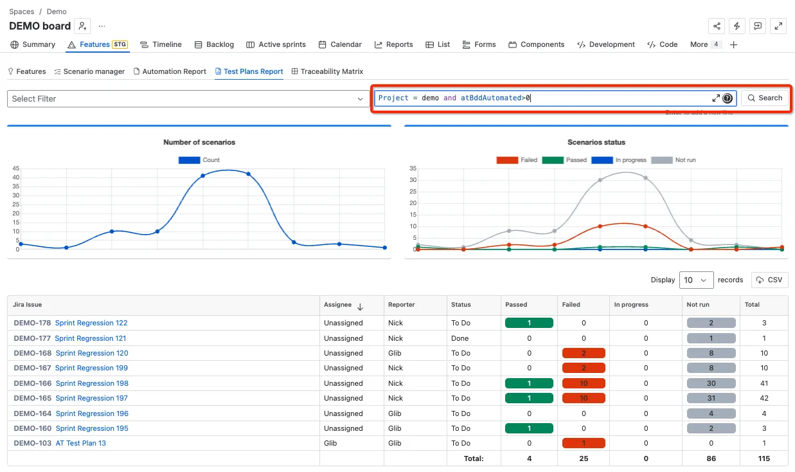Click the Search button
This screenshot has height=472, width=795.
coord(764,98)
